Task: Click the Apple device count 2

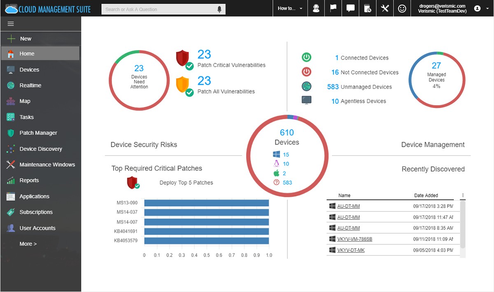Action: [x=284, y=173]
